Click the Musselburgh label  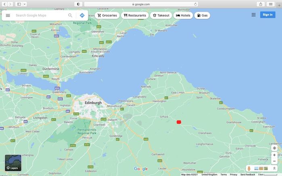(x=115, y=106)
